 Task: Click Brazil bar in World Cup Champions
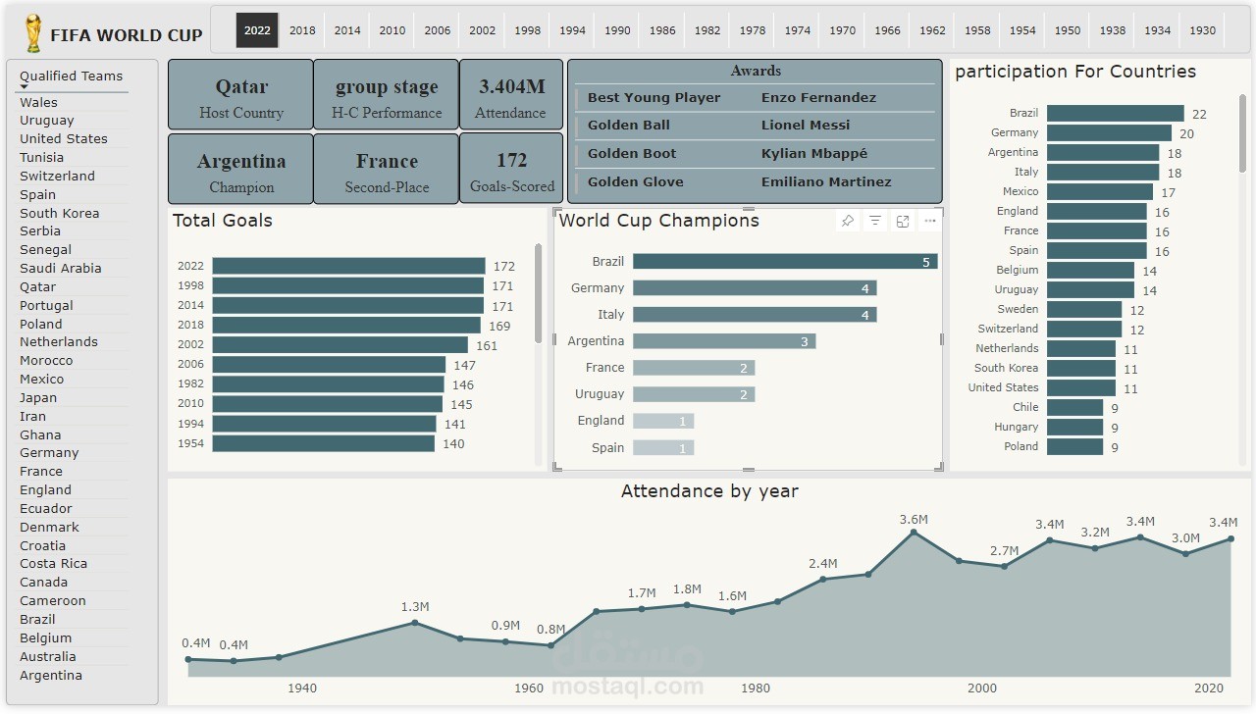pyautogui.click(x=785, y=262)
